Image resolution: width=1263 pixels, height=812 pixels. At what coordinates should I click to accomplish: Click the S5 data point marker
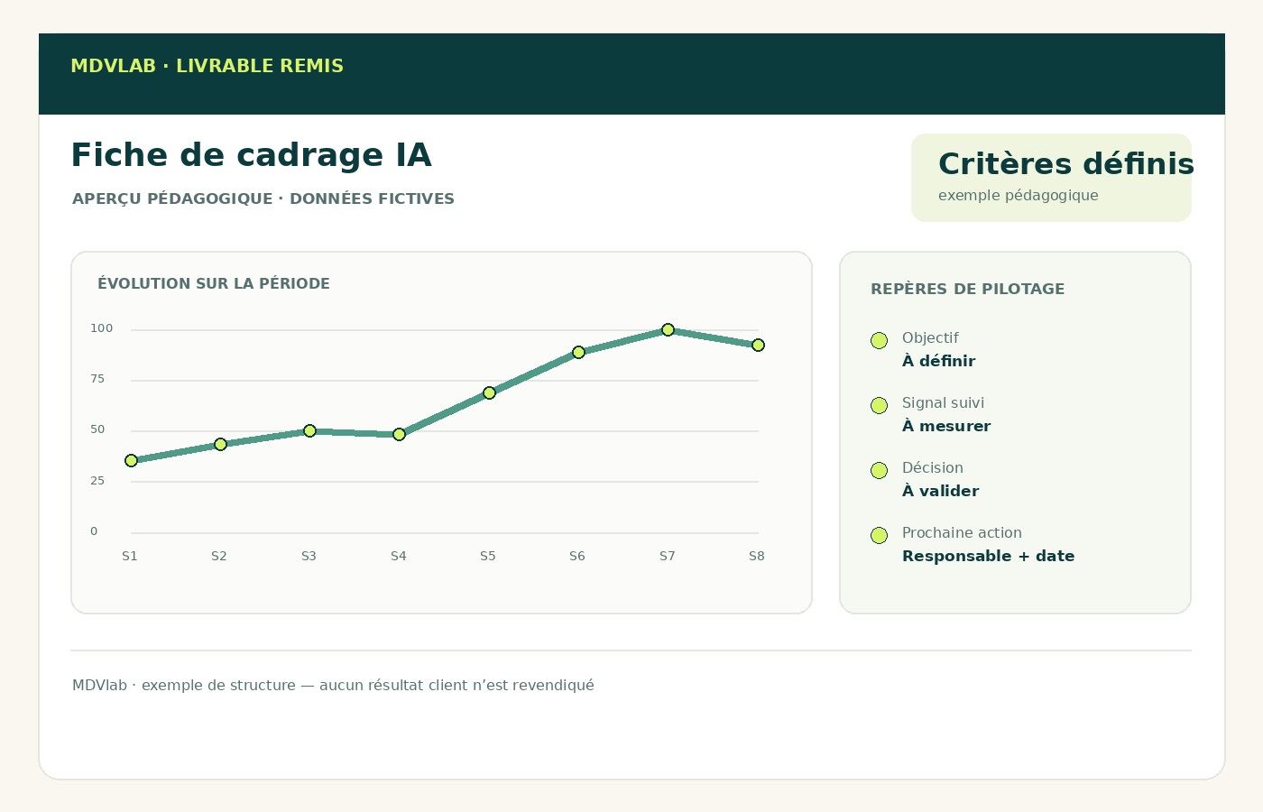(x=489, y=392)
